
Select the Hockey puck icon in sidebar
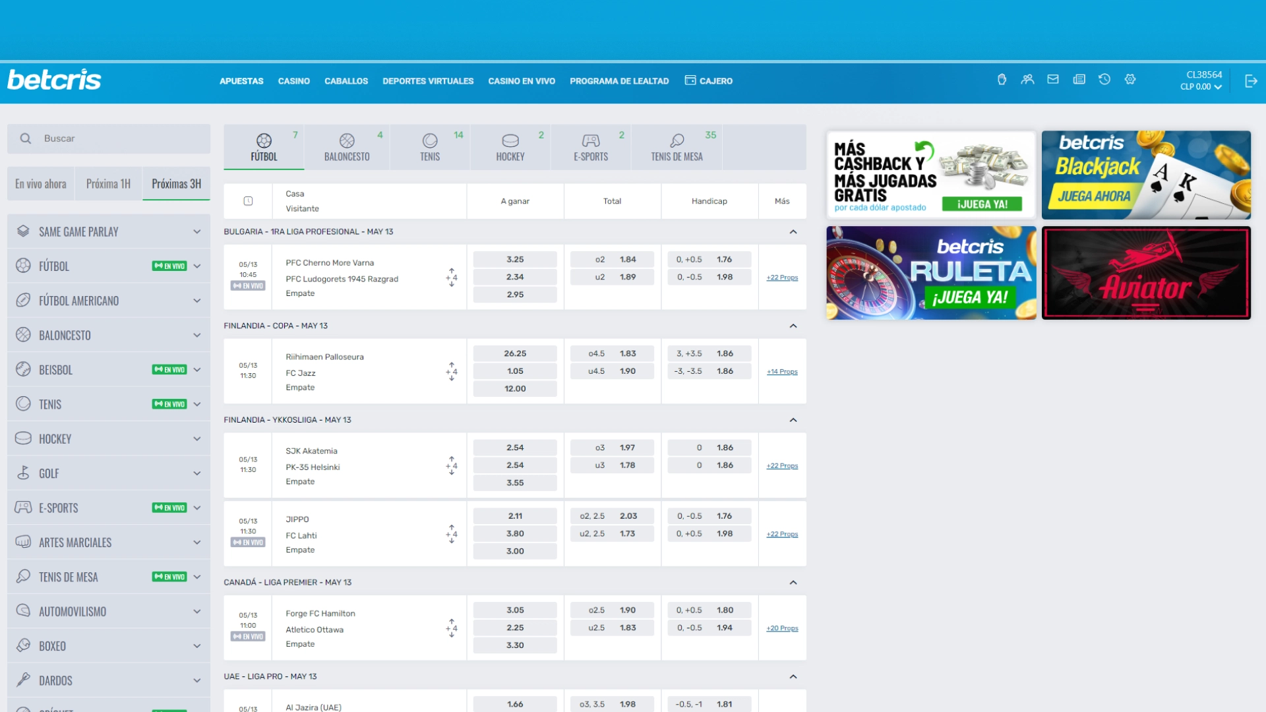coord(23,438)
